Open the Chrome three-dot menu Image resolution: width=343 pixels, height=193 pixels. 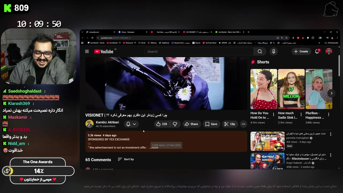337,38
